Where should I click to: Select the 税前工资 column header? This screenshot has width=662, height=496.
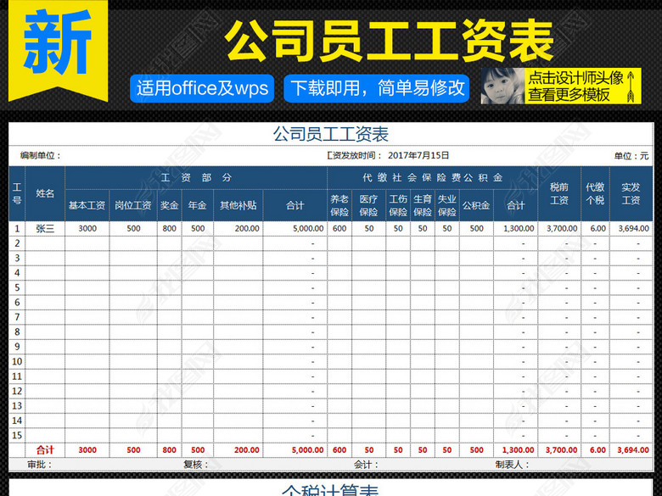(x=559, y=193)
